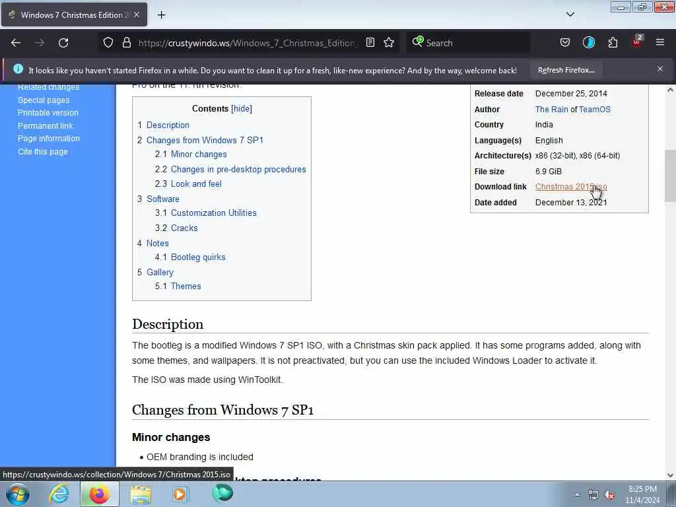Click the December 25, 2014 release date
Viewport: 676px width, 507px height.
tap(571, 94)
